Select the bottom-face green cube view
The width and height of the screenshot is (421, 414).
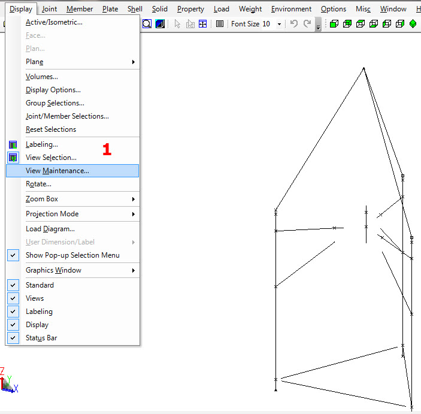pos(374,24)
